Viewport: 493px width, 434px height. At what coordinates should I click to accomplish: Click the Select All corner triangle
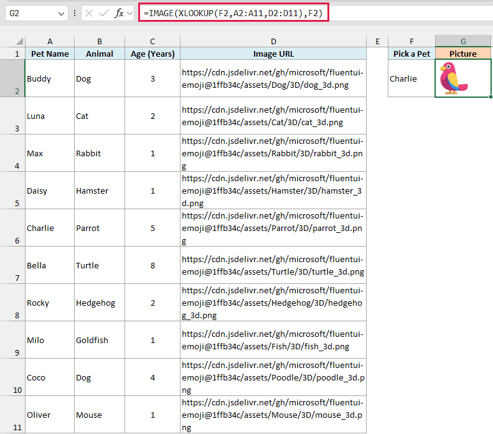pos(19,42)
